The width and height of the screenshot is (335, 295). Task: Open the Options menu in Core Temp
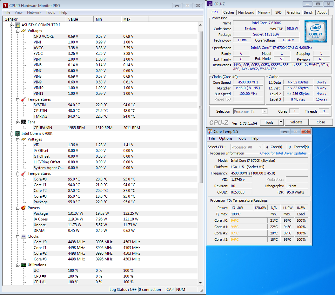point(226,138)
